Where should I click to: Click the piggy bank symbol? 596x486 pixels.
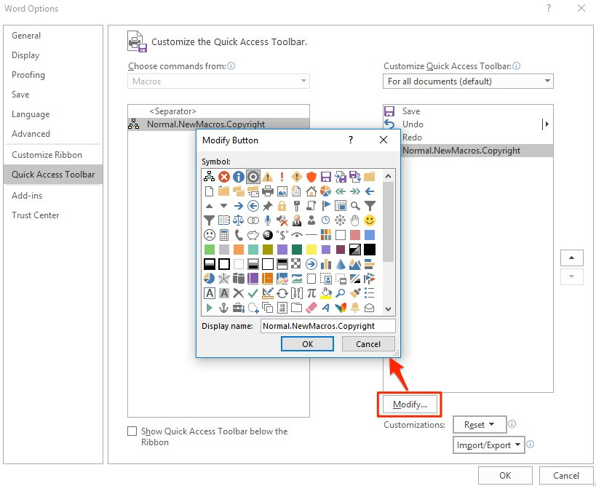[x=253, y=235]
